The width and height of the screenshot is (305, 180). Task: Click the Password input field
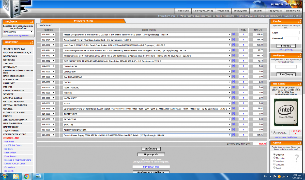[292, 38]
